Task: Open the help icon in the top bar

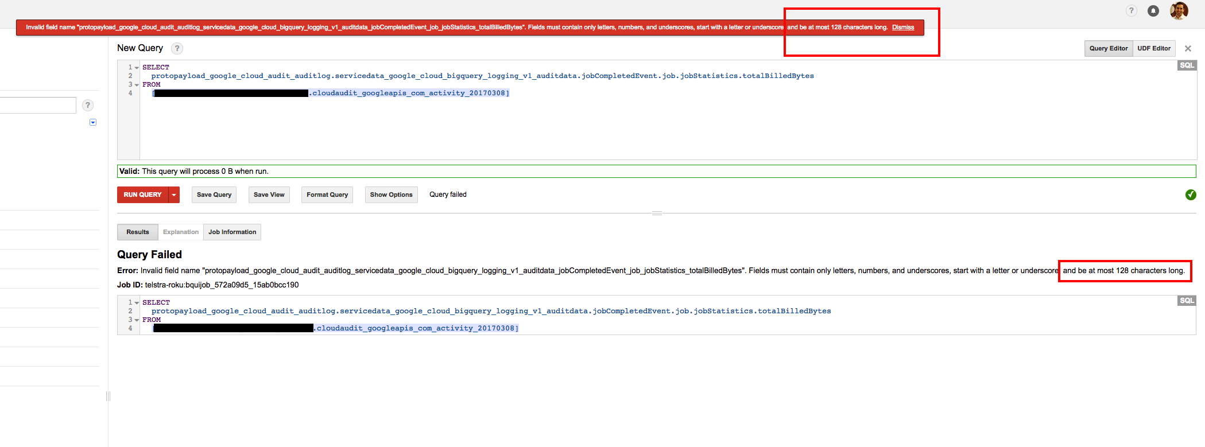Action: pyautogui.click(x=1131, y=11)
